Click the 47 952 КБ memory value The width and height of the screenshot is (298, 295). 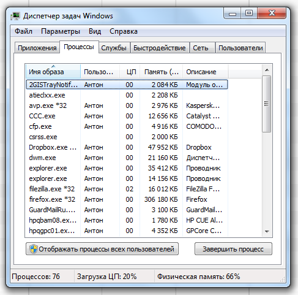coord(163,147)
